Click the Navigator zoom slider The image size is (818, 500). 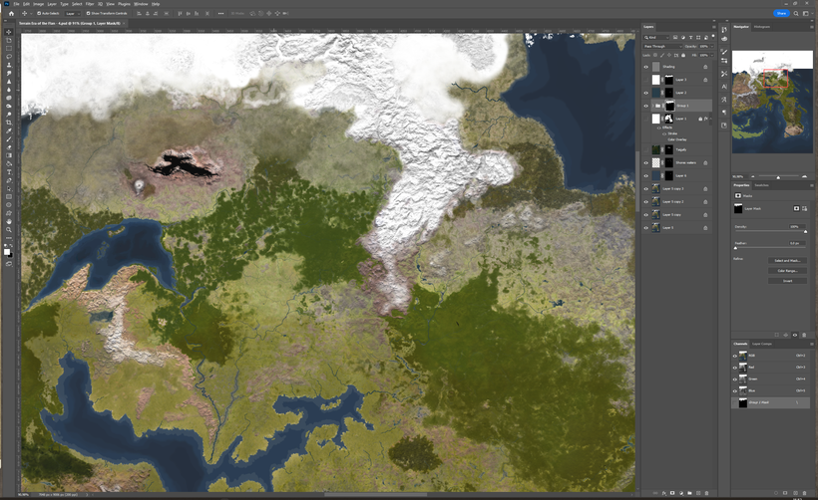pos(778,176)
